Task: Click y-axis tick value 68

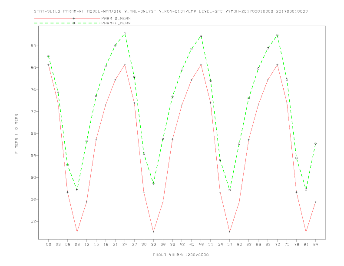Action: pos(33,134)
